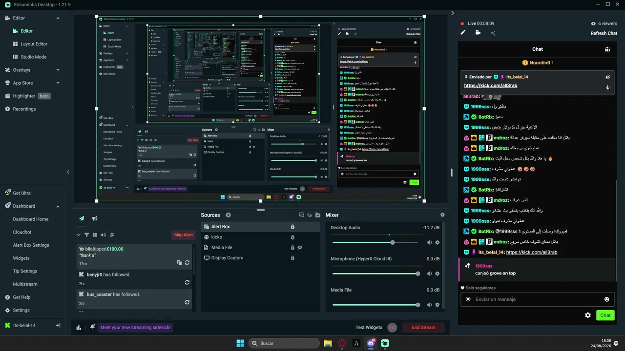
Task: Pause the alert queue
Action: pos(95,235)
